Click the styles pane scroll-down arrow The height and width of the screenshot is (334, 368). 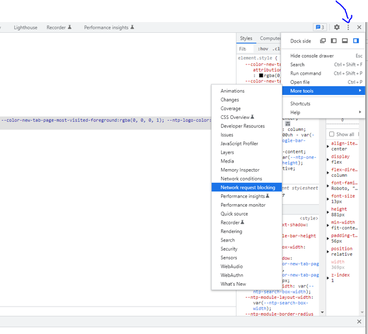322,312
